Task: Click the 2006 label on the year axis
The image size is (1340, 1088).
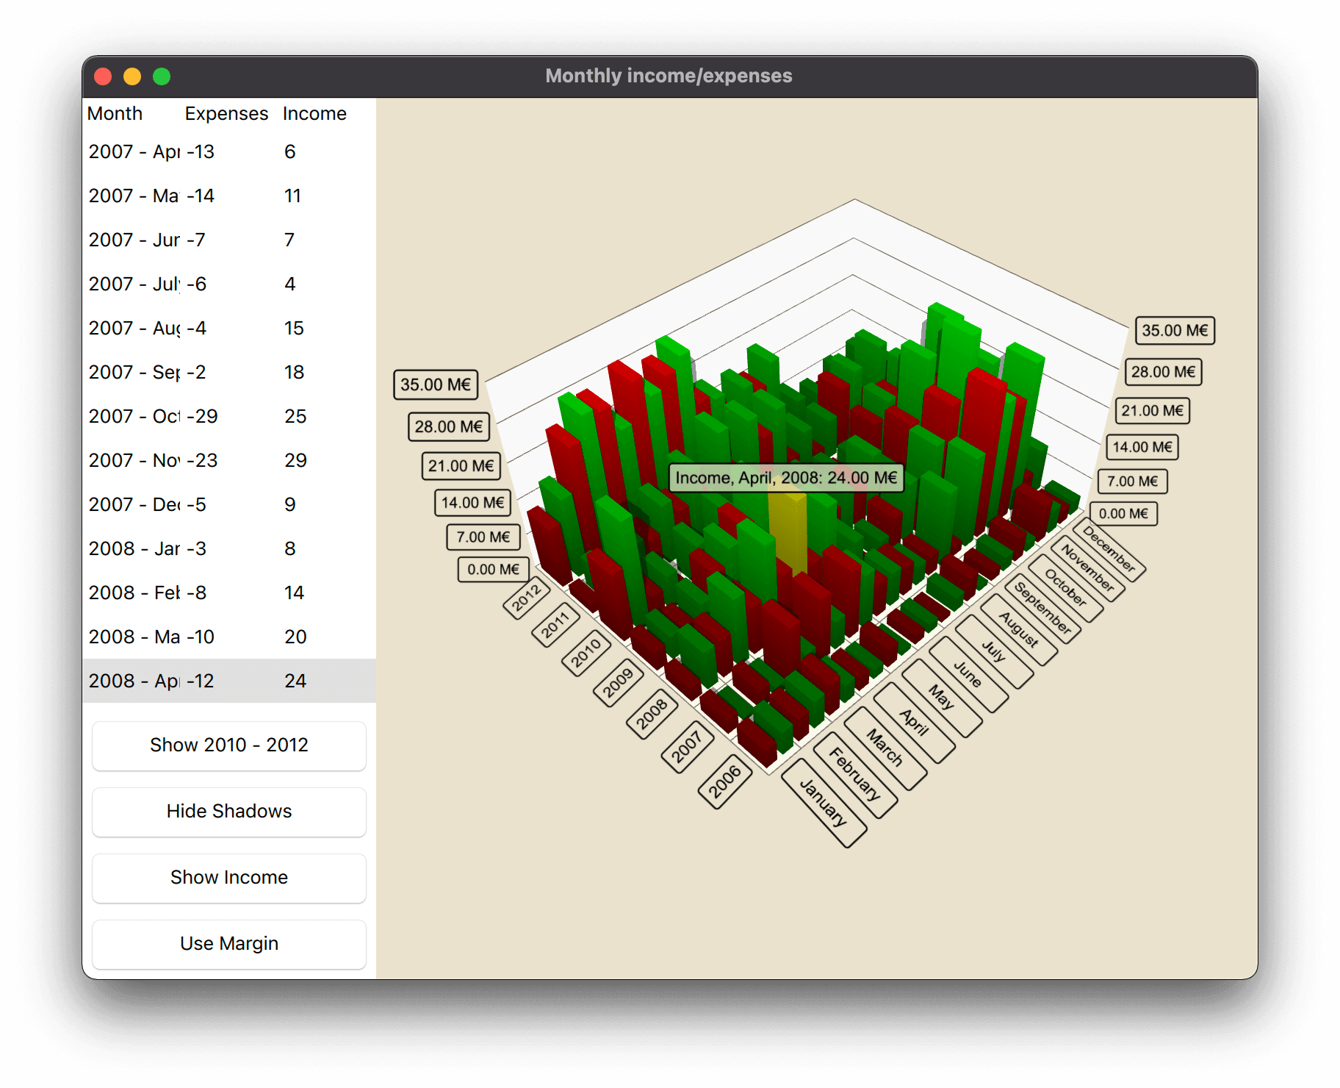Action: (x=724, y=781)
